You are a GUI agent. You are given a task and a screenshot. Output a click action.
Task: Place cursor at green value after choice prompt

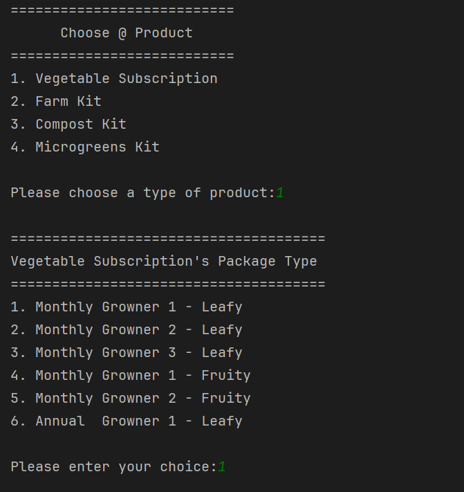point(222,467)
